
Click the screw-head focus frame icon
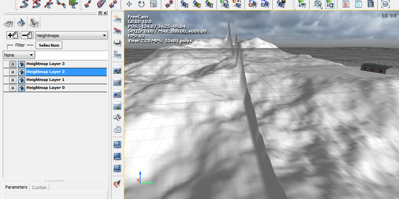[x=386, y=4]
